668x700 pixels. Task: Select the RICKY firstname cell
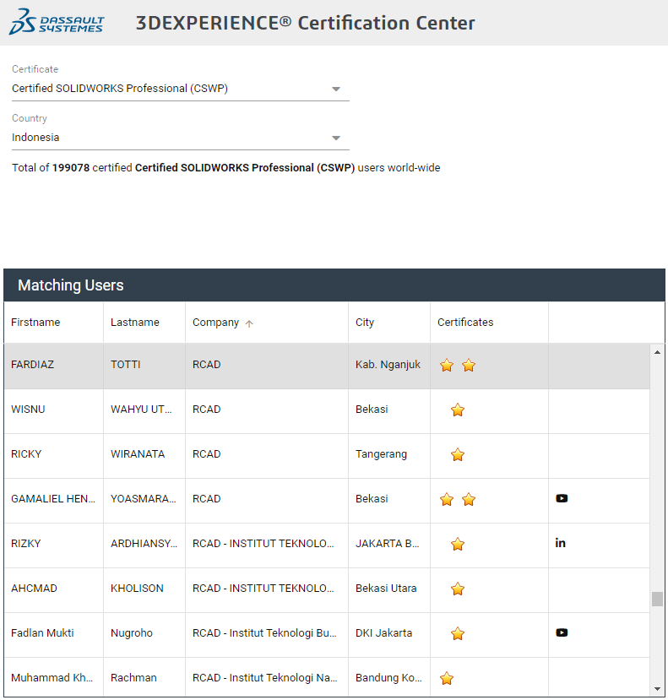click(x=53, y=454)
